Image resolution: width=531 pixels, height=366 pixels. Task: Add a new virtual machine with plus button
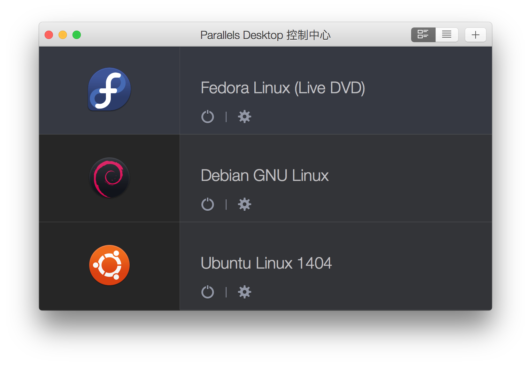click(475, 34)
